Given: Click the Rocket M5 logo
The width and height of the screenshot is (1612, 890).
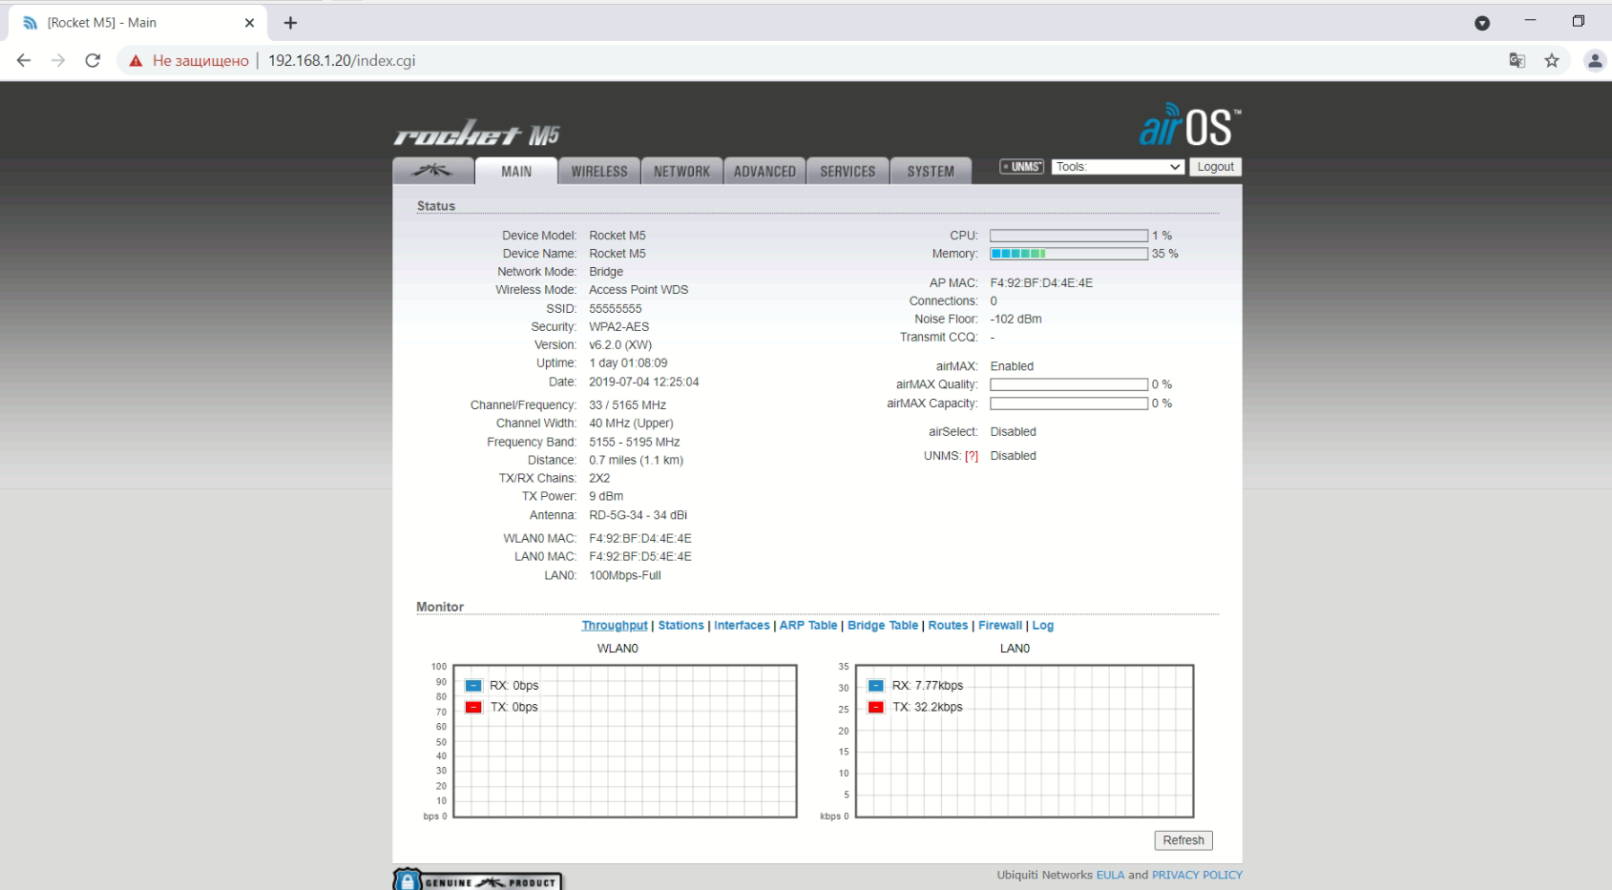Looking at the screenshot, I should pos(476,134).
